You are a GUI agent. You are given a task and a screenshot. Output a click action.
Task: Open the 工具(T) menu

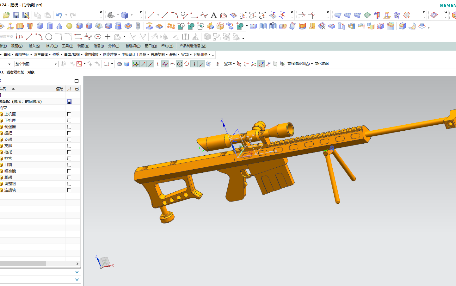67,46
